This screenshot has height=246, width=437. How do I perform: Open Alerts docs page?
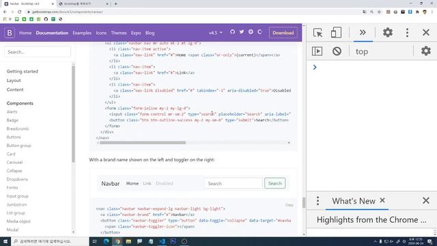(12, 112)
